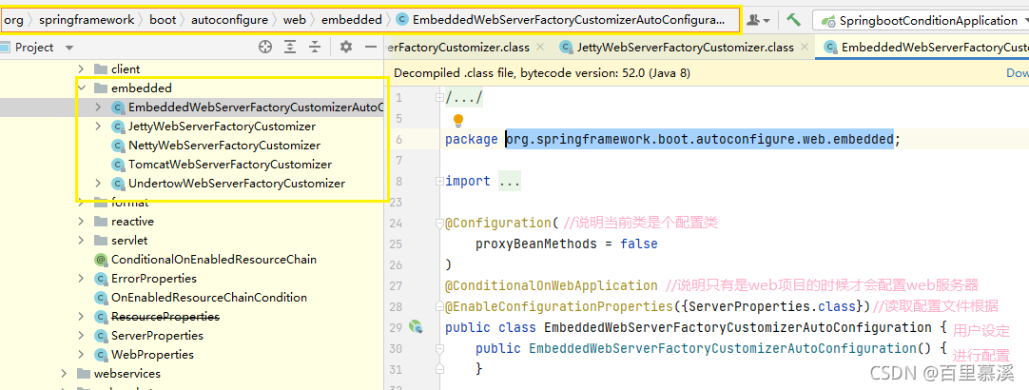This screenshot has height=390, width=1029.
Task: Expand the folded import block
Action: 439,182
